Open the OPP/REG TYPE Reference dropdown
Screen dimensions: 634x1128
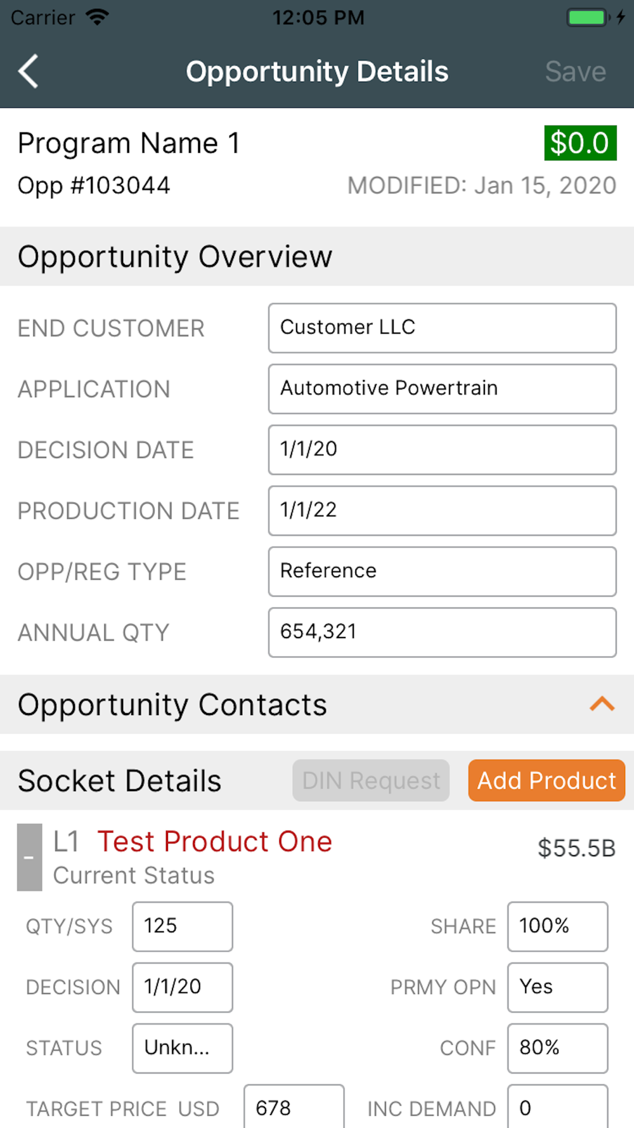[443, 572]
